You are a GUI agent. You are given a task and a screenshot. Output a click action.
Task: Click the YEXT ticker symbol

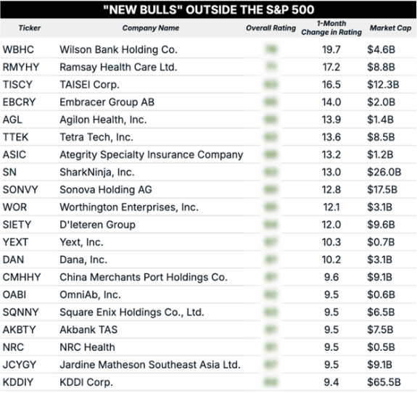tap(15, 242)
